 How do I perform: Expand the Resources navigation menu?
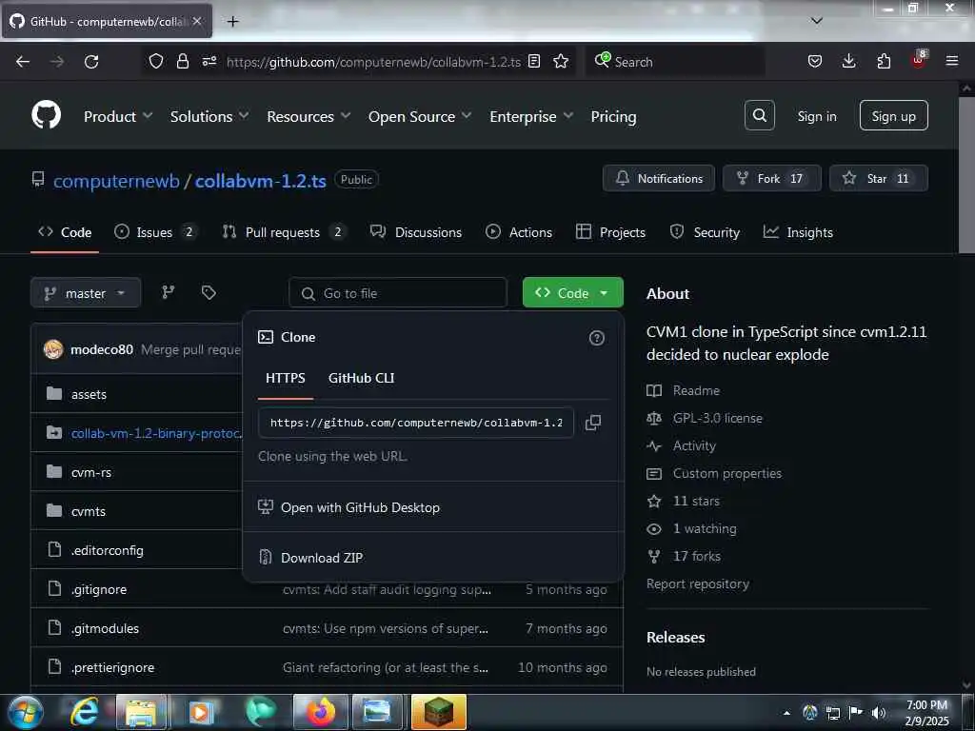(308, 116)
